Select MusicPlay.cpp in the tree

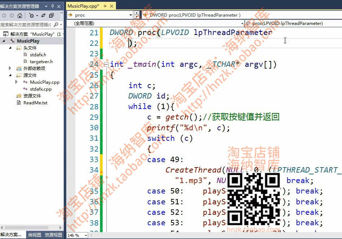[45, 82]
